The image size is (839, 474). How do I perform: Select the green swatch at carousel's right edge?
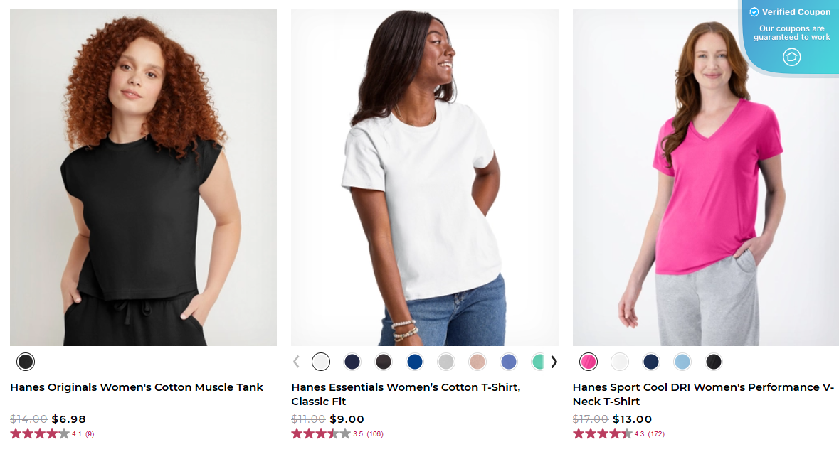tap(539, 362)
